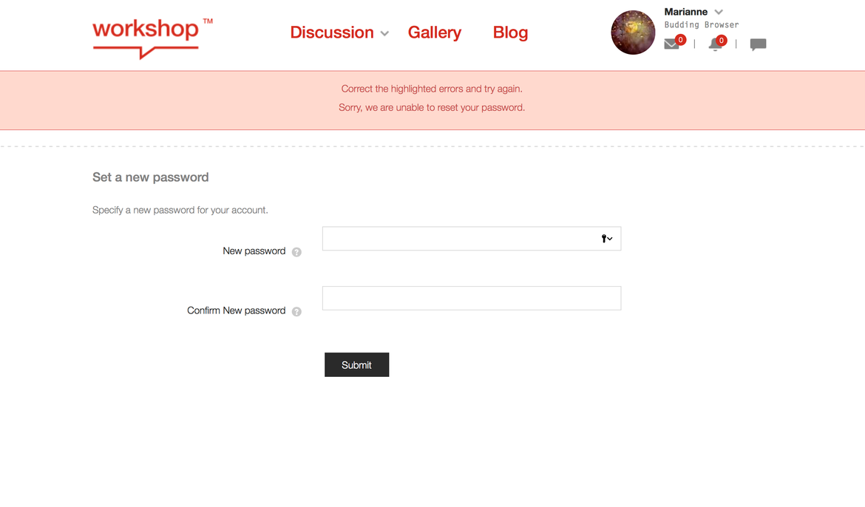Click the red zero badge on the bell
865x507 pixels.
pos(722,40)
